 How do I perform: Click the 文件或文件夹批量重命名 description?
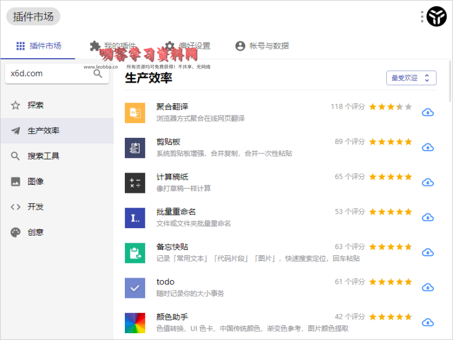[x=193, y=224]
